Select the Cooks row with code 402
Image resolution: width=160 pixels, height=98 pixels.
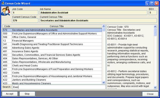(x=52, y=72)
